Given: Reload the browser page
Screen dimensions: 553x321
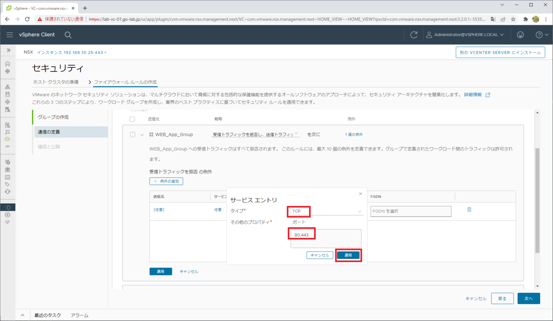Looking at the screenshot, I should point(28,19).
